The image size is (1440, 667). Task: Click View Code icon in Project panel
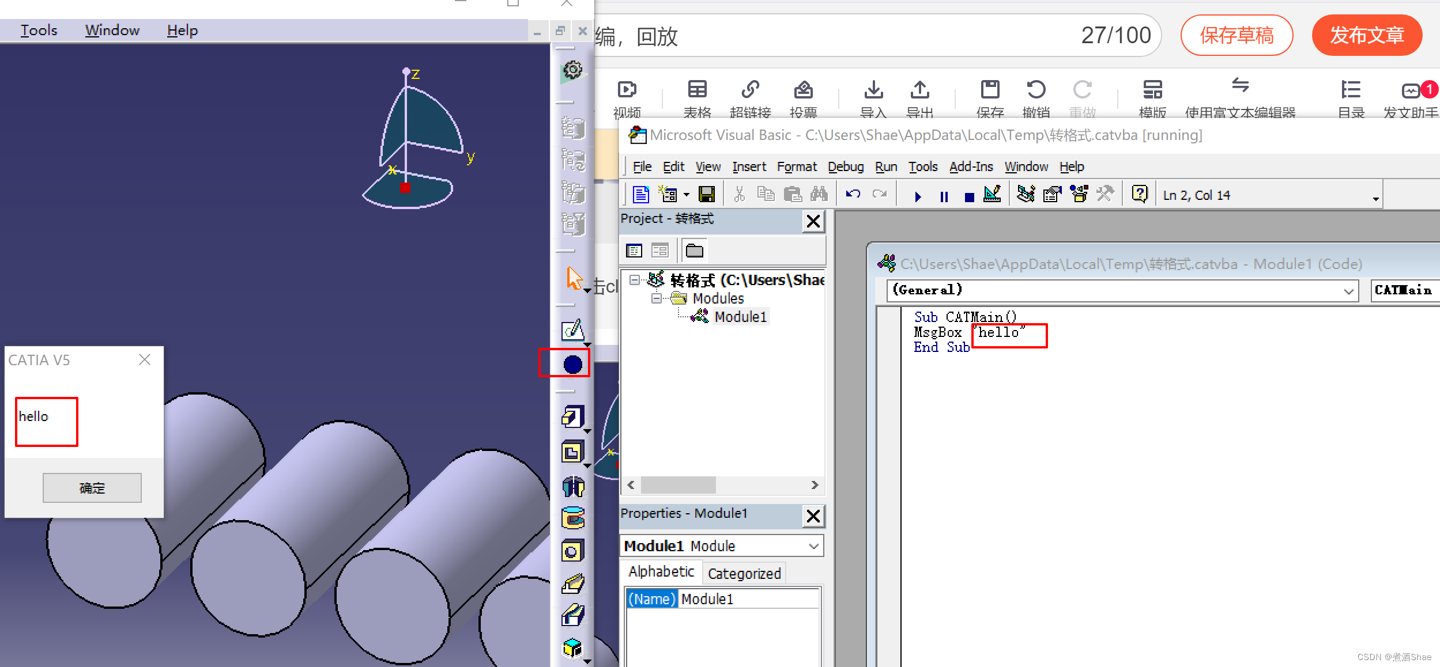tap(634, 251)
